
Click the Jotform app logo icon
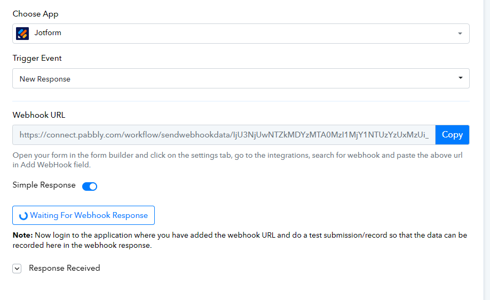[x=22, y=34]
